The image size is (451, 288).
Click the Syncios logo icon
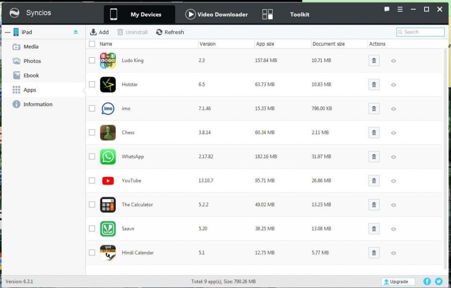(x=15, y=13)
